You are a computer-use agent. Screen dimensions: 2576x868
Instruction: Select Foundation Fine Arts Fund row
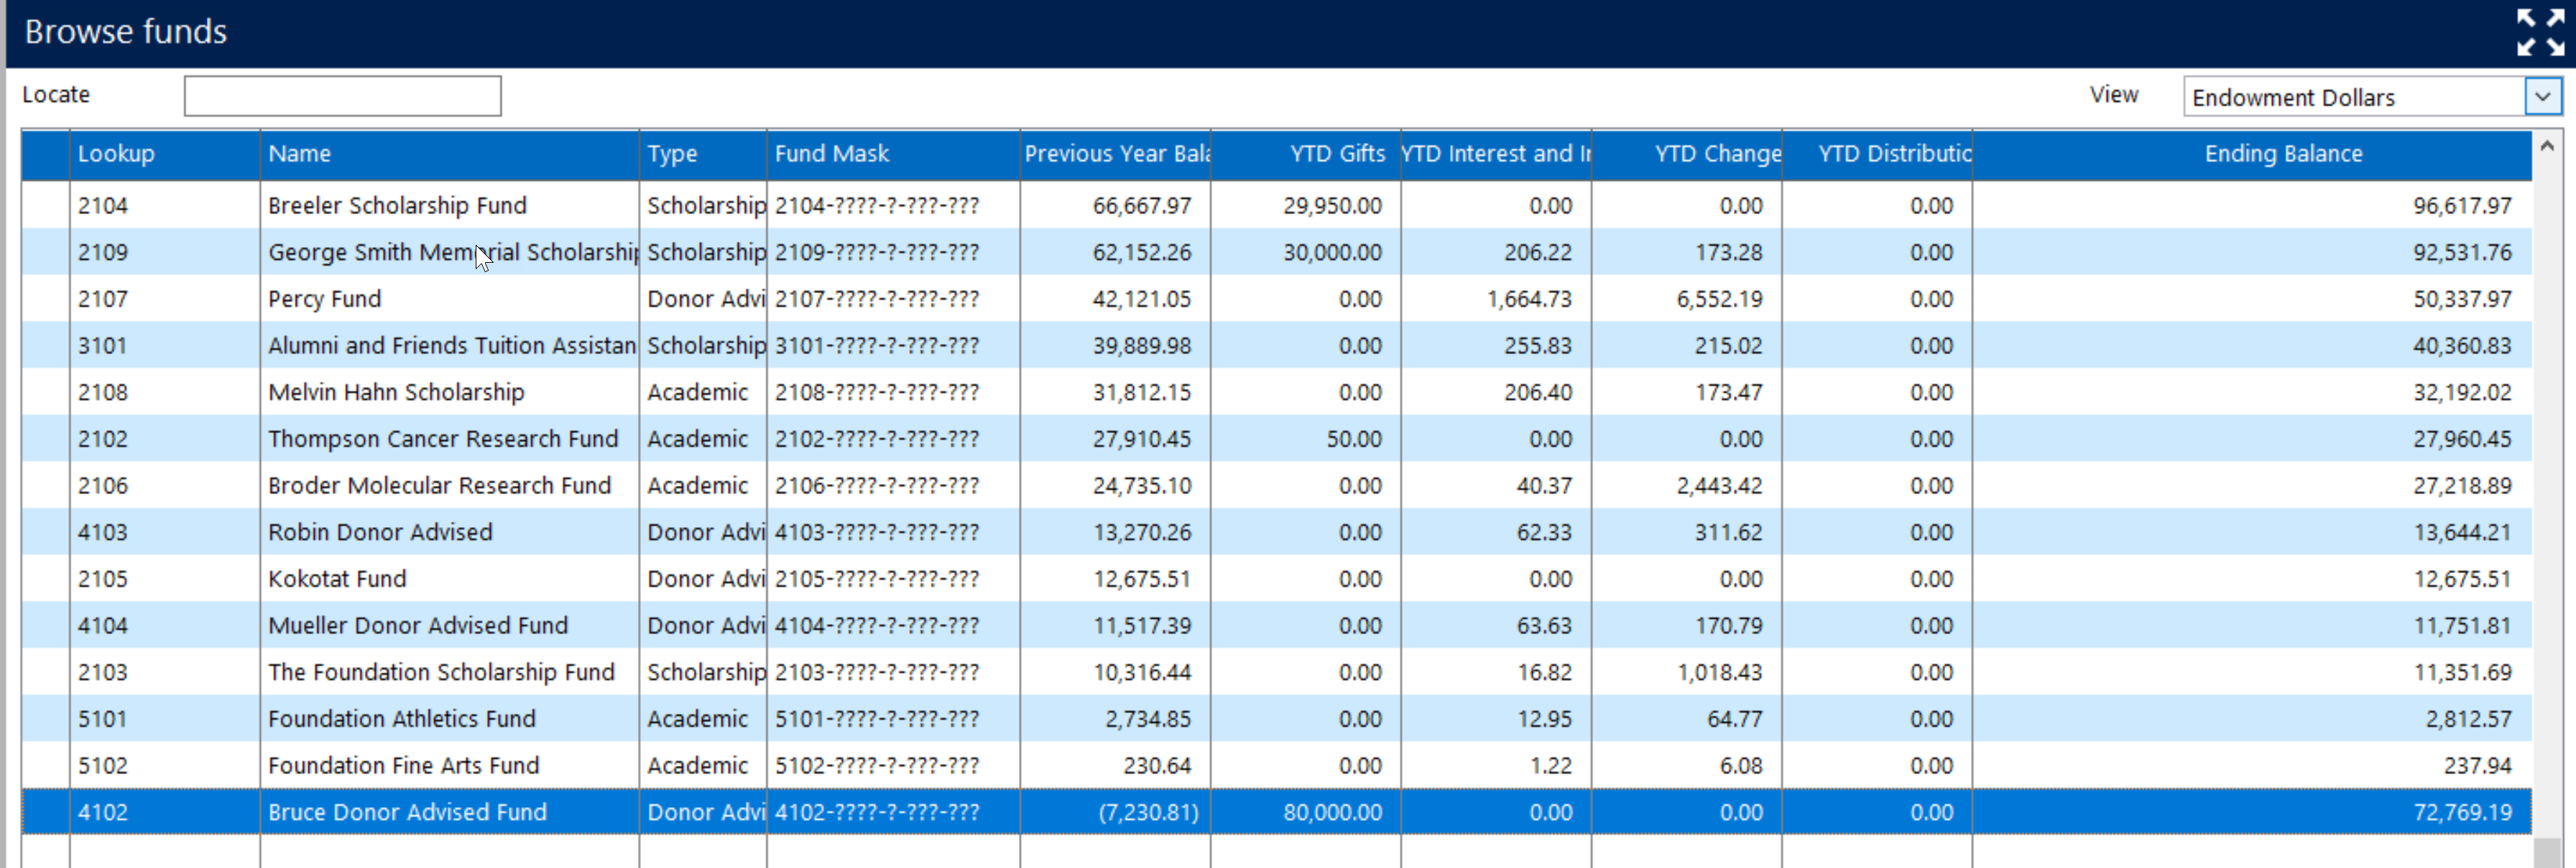[403, 765]
